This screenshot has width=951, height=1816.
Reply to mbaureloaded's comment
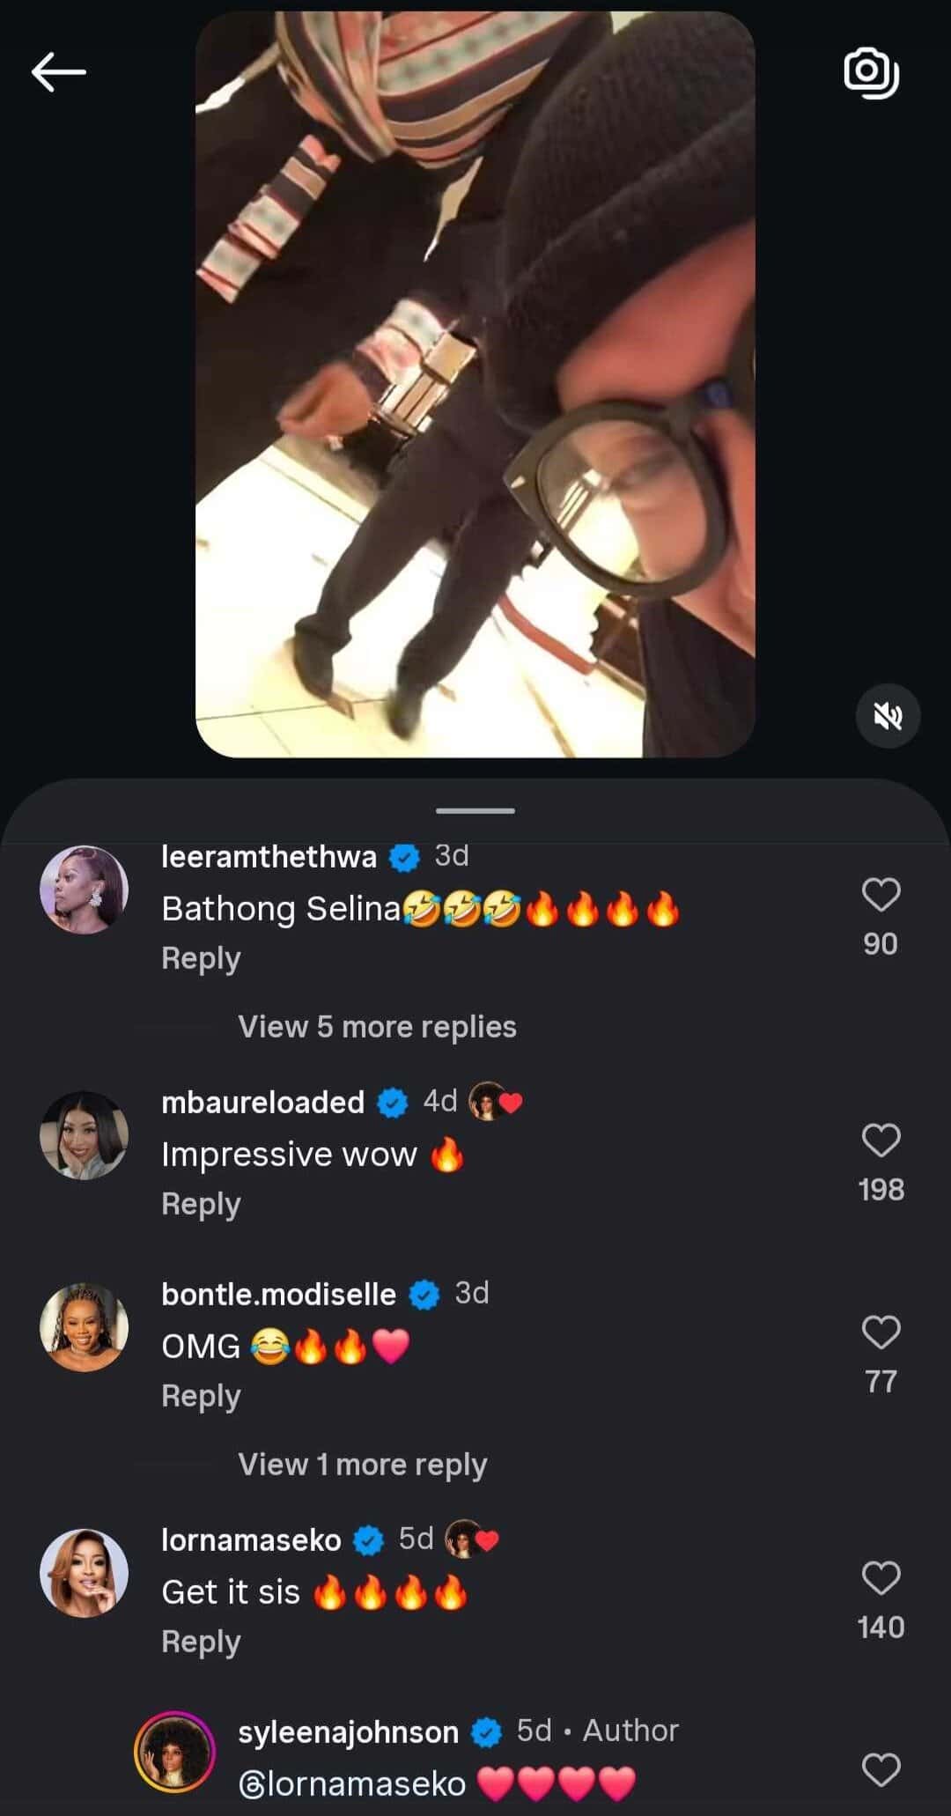(x=201, y=1204)
